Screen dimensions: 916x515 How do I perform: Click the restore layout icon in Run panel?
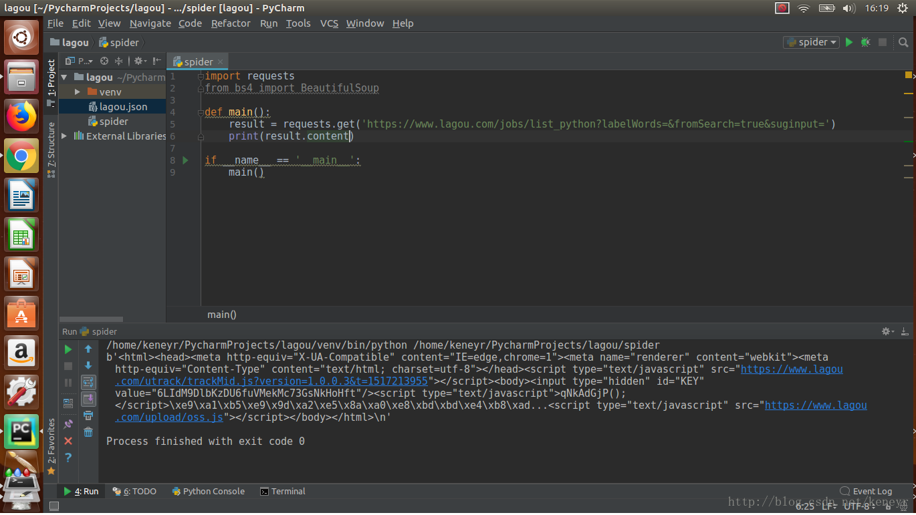pyautogui.click(x=68, y=403)
